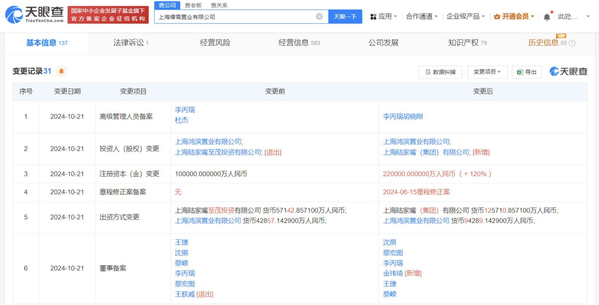The image size is (599, 305).
Task: Expand the 企业级产品 dropdown menu
Action: 465,16
